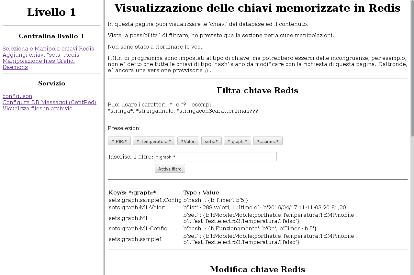Screen dimensions: 414x275
Task: Open 'Visualizza files in archivio' link
Action: (x=38, y=109)
